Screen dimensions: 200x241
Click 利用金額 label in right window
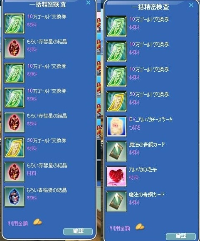(x=120, y=228)
